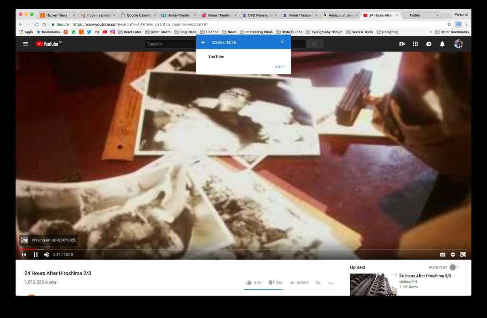Open the YouTube hamburger guide menu
This screenshot has width=487, height=318.
pos(26,44)
